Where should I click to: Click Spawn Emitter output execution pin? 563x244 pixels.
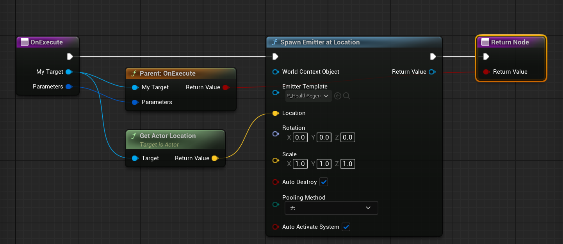(x=433, y=57)
